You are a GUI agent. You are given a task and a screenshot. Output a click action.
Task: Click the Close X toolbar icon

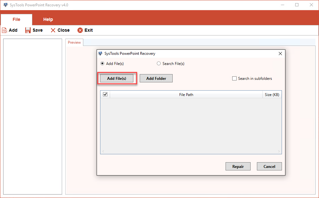click(x=53, y=30)
